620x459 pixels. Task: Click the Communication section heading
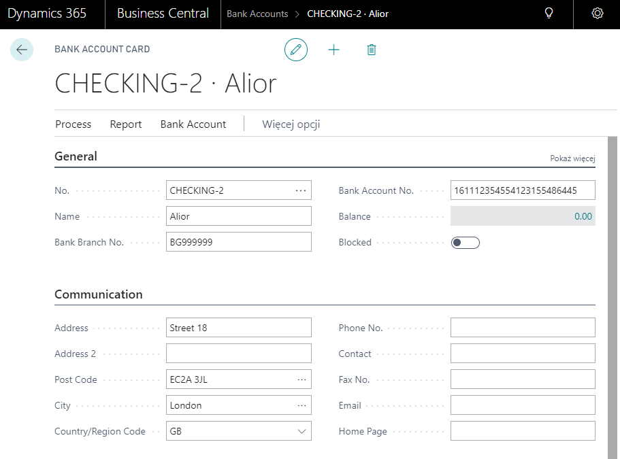(99, 294)
